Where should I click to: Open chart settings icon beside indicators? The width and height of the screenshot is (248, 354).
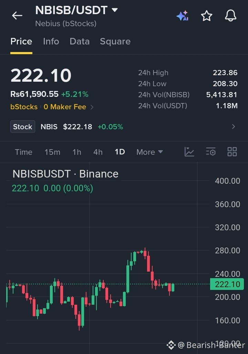(211, 152)
